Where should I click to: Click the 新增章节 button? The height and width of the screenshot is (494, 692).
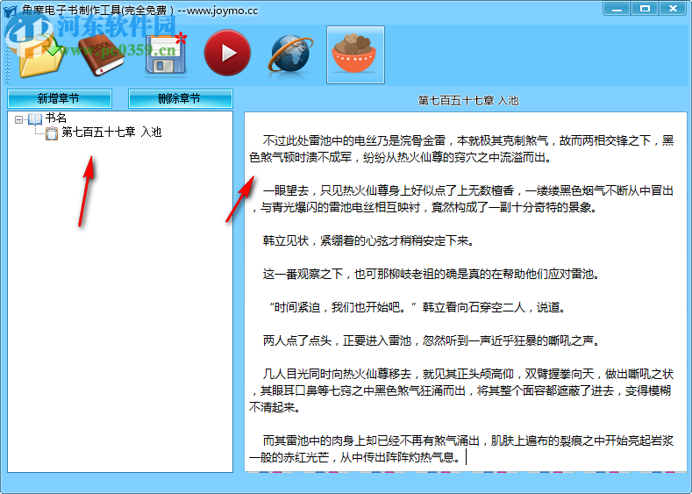tap(59, 98)
